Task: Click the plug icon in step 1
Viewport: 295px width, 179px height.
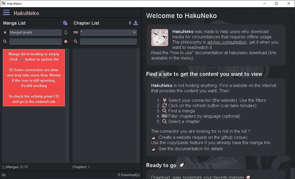Action: (x=165, y=100)
